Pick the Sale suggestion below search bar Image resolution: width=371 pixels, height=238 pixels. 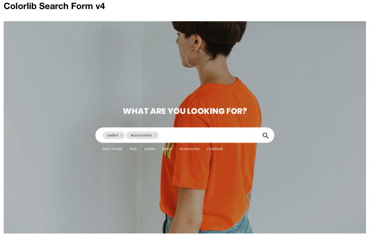coord(133,149)
